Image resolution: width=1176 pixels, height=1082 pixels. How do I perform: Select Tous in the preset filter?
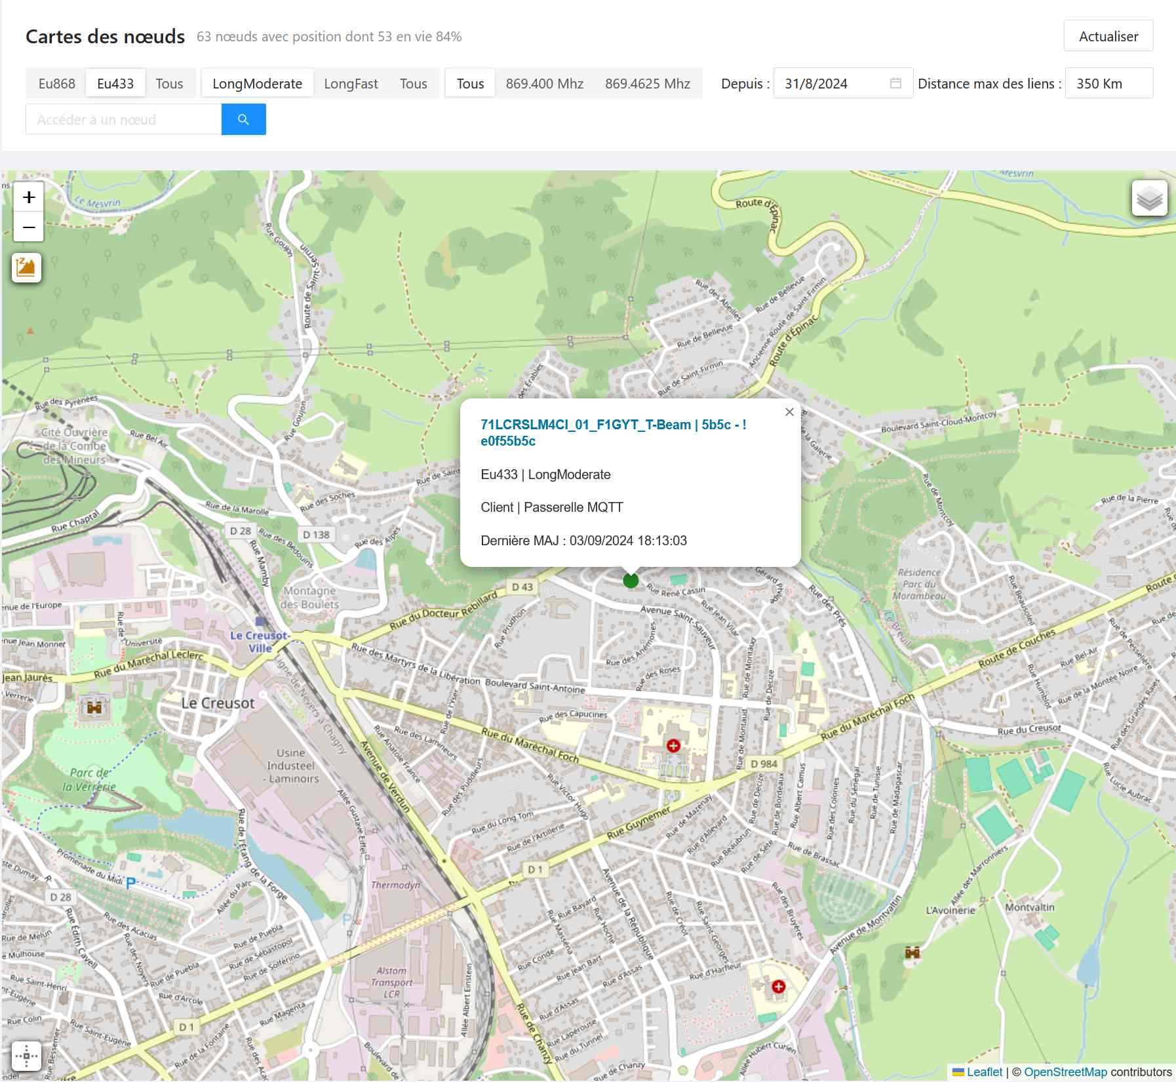click(414, 83)
